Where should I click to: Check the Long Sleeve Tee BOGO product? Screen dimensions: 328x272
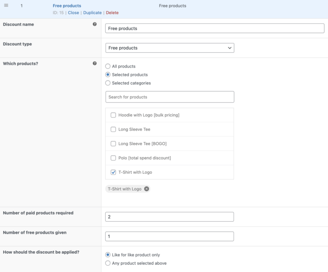pos(113,143)
